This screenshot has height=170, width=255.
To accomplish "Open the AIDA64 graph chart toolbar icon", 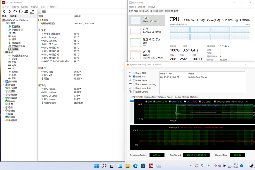I will coord(32,12).
